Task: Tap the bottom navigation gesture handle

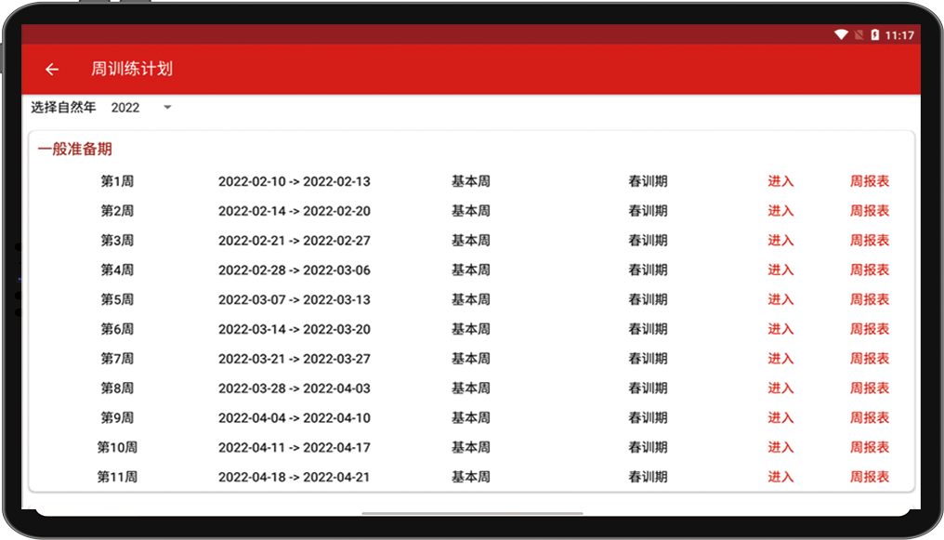Action: tap(473, 513)
